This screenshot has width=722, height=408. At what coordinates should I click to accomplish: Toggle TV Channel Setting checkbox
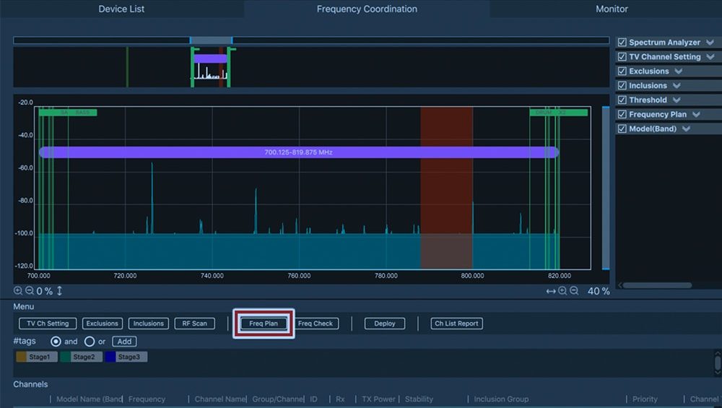tap(622, 56)
